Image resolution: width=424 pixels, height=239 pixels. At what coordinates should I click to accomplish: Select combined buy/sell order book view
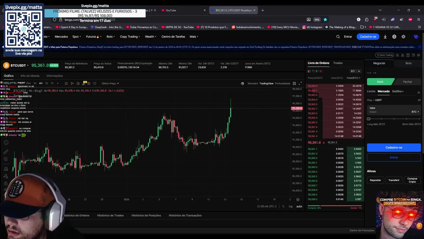pyautogui.click(x=309, y=71)
